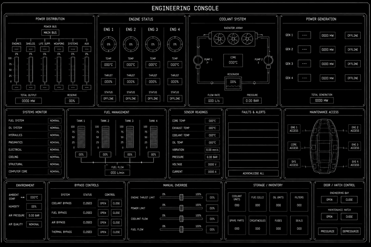Screen dimensions: 371x247
Task: Open SYS 4 ACCESS panel
Action: (355, 163)
